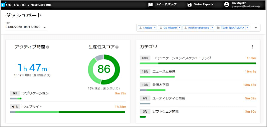Click the アプリケーション row label

35,93
